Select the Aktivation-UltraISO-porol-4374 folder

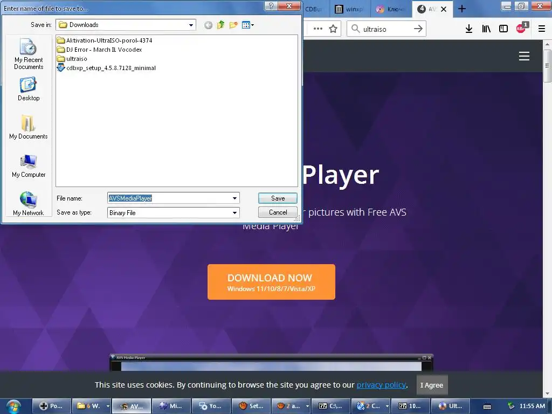pyautogui.click(x=105, y=40)
